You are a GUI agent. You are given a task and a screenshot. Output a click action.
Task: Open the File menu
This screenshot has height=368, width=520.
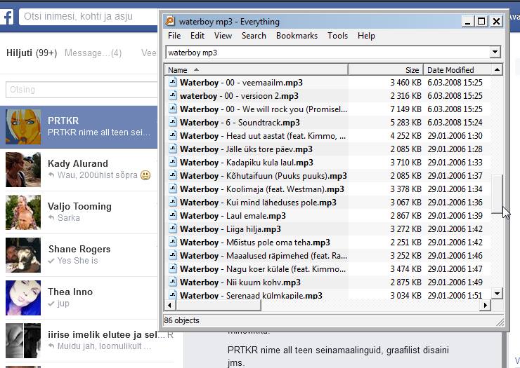(x=174, y=36)
